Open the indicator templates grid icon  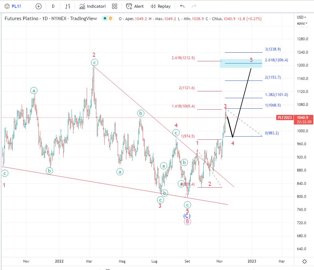click(115, 7)
